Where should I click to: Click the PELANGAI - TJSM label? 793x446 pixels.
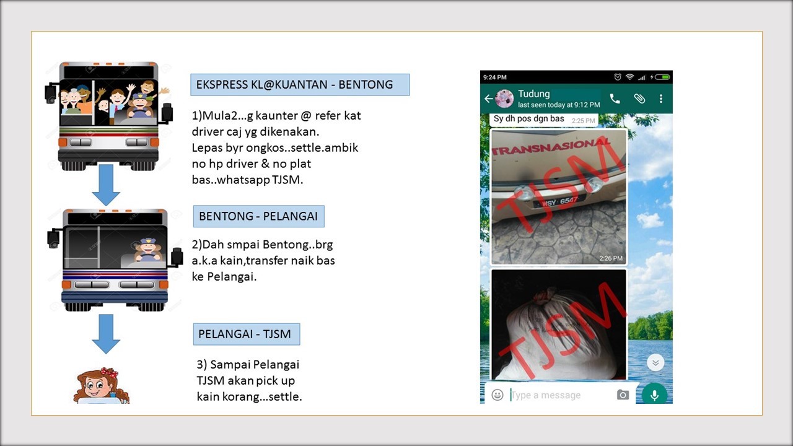247,334
